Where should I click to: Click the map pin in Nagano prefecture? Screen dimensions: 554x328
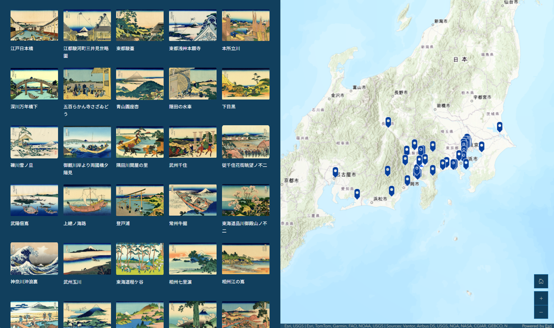click(388, 122)
